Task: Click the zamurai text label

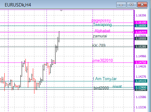Action: pyautogui.click(x=100, y=36)
